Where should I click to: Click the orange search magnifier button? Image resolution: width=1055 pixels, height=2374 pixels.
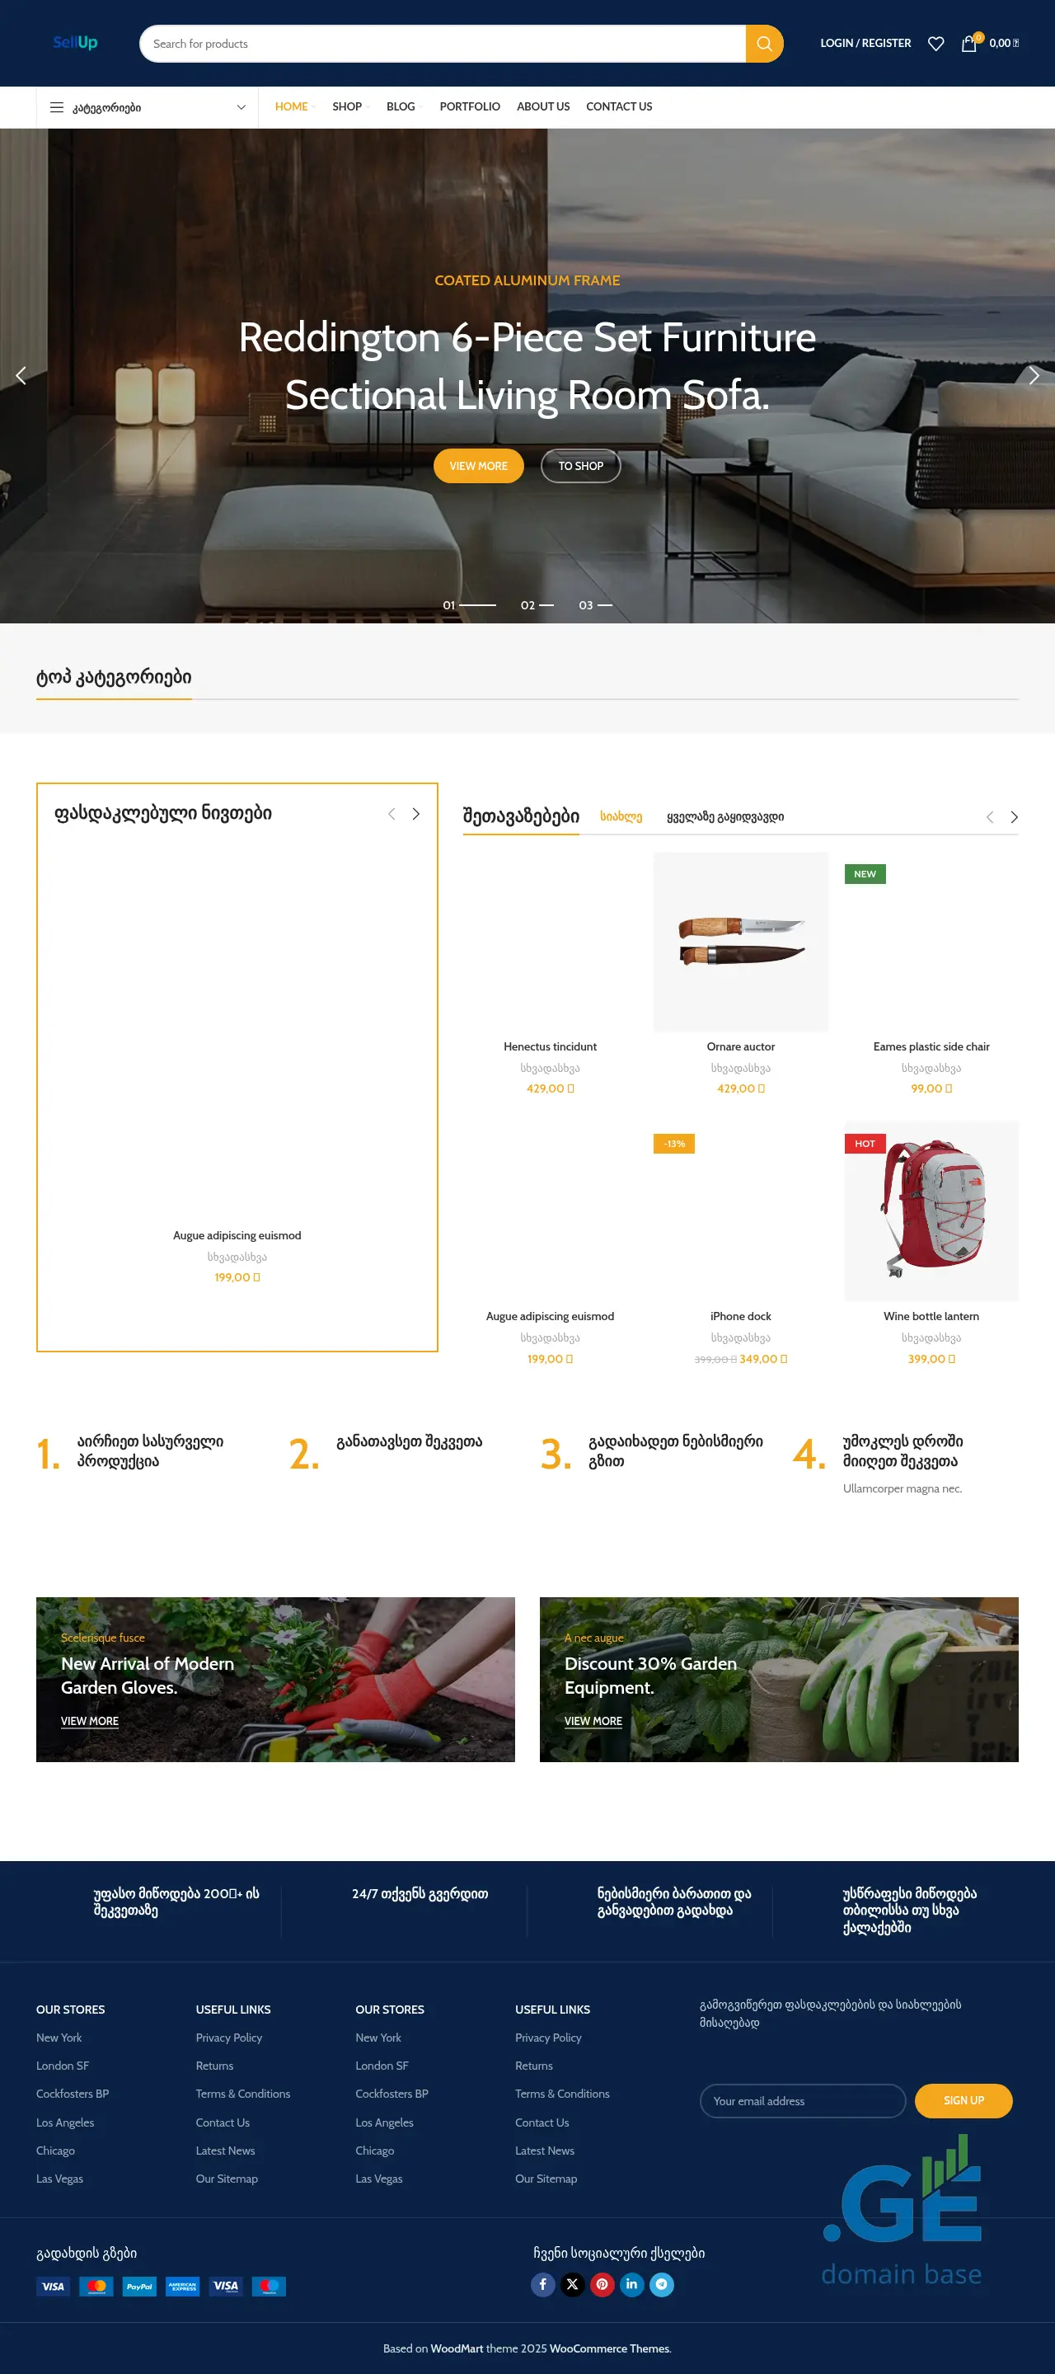pos(764,44)
